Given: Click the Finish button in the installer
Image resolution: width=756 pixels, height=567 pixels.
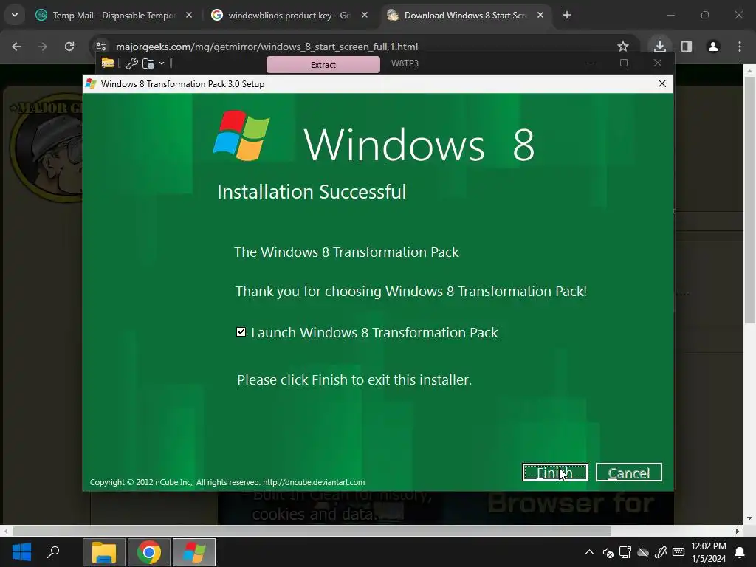Looking at the screenshot, I should tap(554, 472).
